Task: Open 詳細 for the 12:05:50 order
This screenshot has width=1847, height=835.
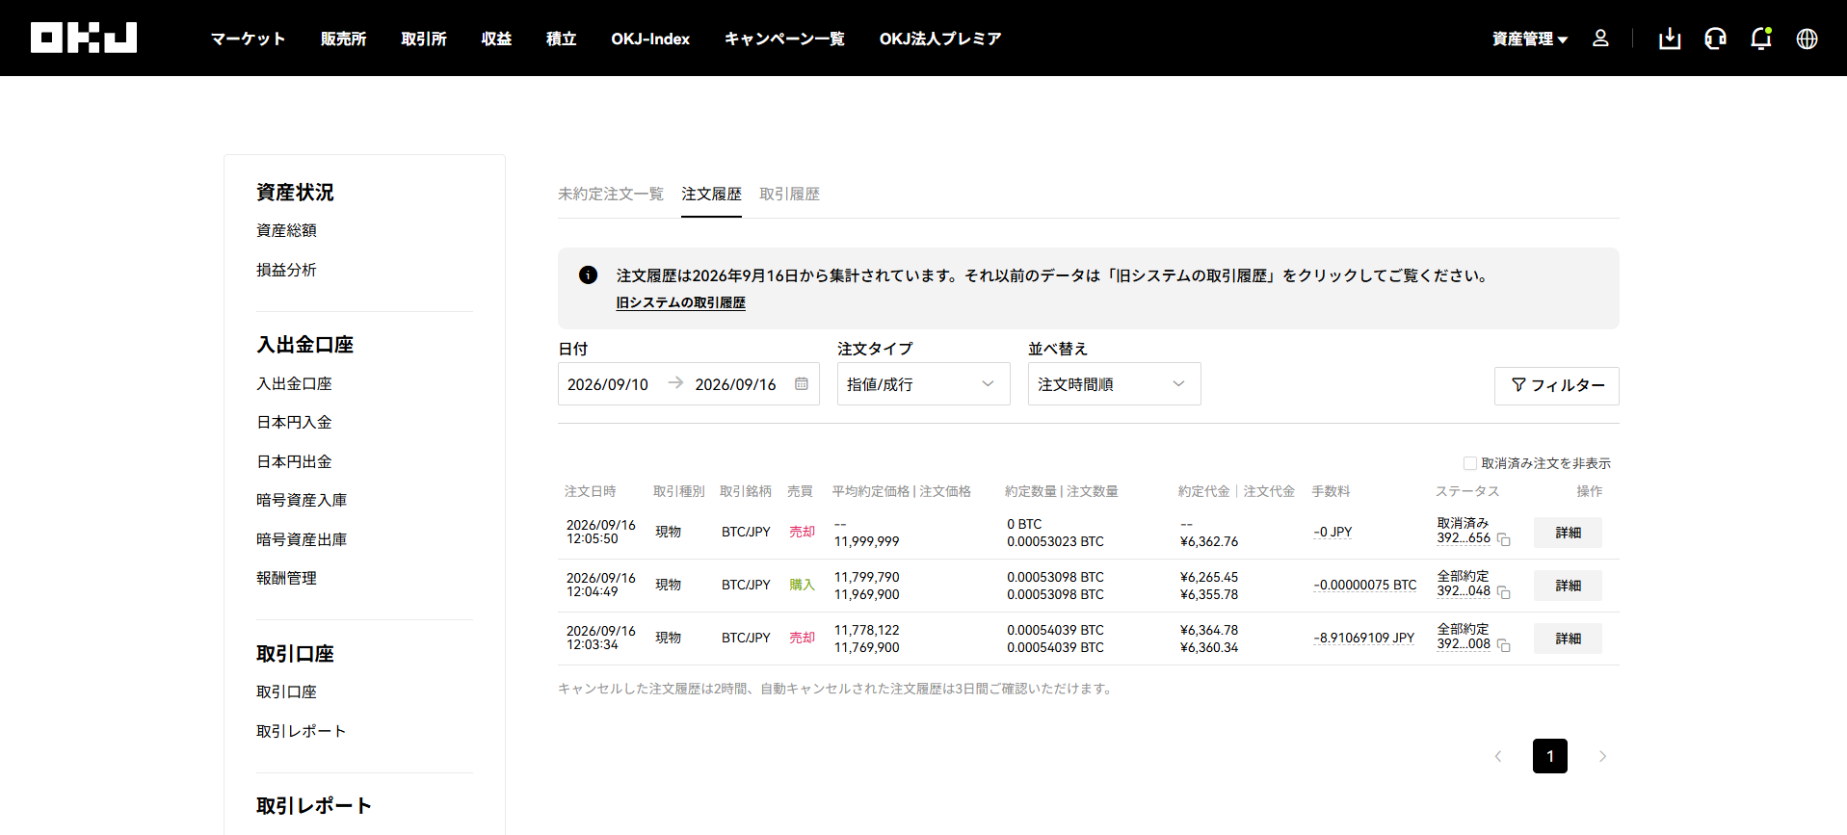Action: tap(1569, 533)
